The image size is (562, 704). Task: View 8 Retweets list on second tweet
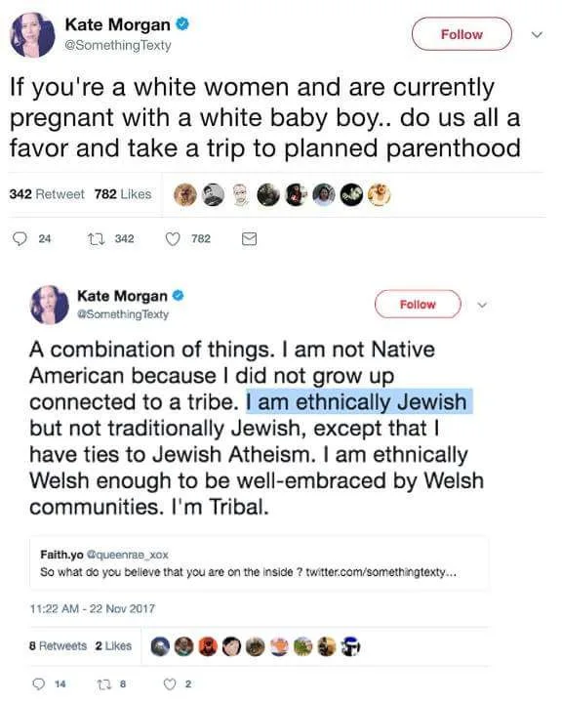pos(58,645)
